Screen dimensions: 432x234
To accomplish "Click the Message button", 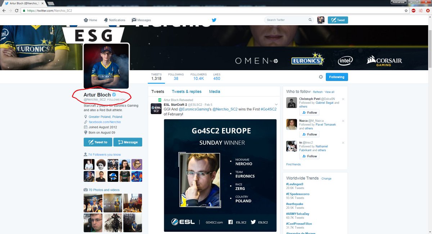I will pyautogui.click(x=128, y=142).
